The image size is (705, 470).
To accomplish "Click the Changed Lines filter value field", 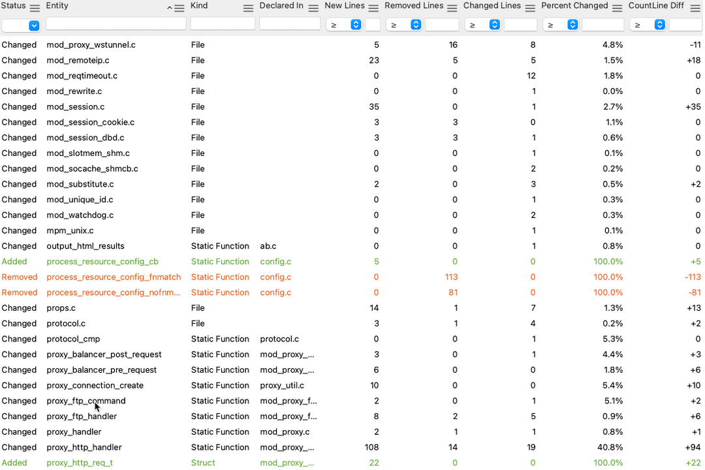I will pos(520,25).
